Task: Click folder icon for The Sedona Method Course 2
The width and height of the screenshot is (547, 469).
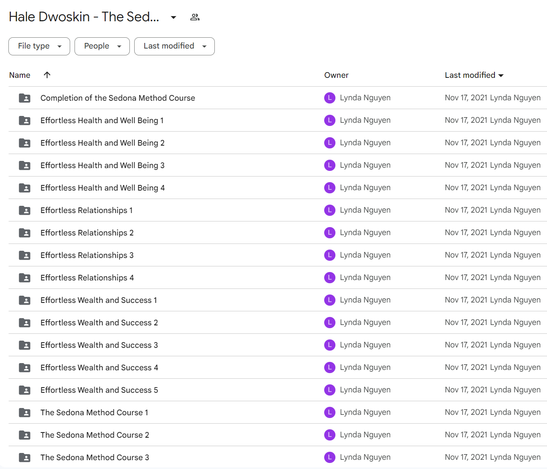Action: click(24, 435)
